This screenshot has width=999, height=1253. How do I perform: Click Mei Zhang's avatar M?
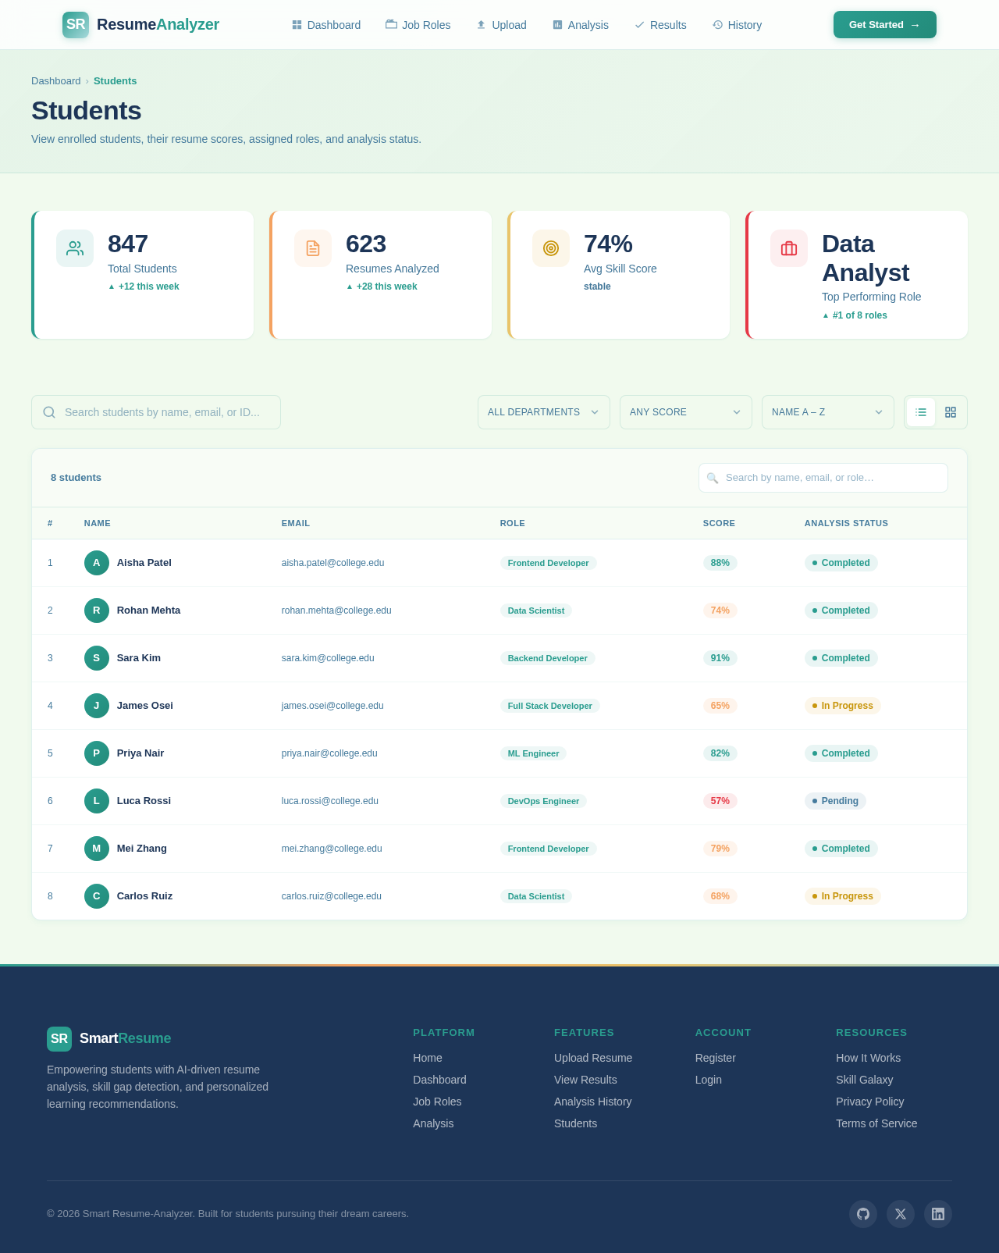pyautogui.click(x=97, y=849)
